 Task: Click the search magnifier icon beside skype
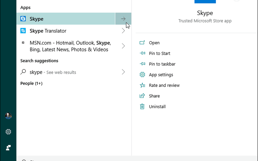23,72
